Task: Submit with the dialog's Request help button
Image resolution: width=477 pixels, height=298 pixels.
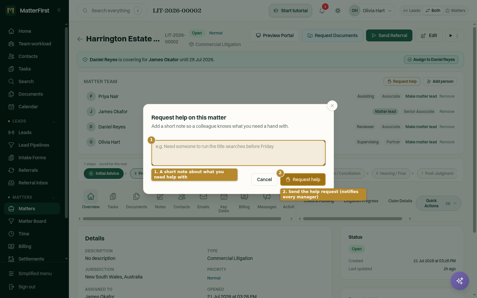Action: 303,179
